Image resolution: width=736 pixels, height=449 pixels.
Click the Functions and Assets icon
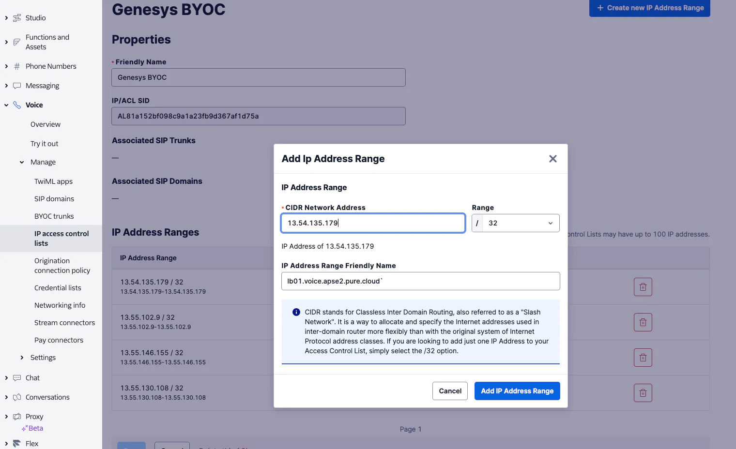pos(17,42)
